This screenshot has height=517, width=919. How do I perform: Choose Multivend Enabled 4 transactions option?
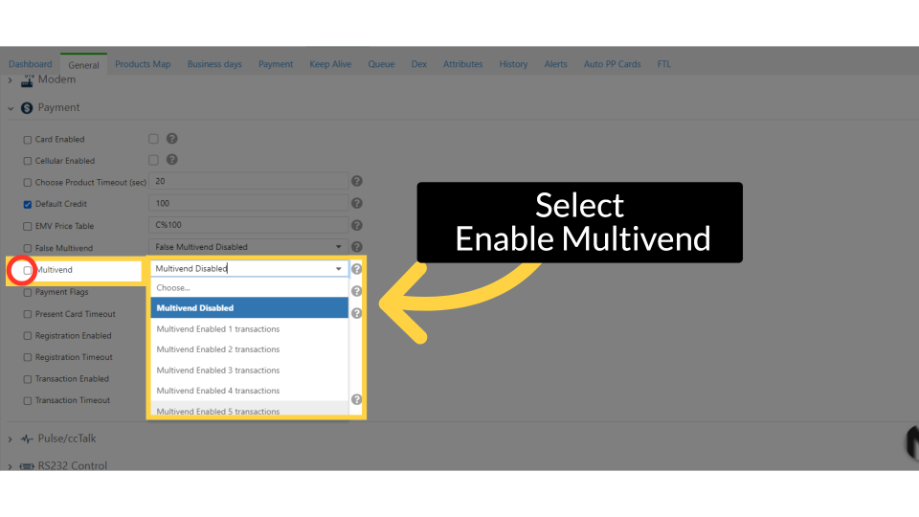point(218,391)
